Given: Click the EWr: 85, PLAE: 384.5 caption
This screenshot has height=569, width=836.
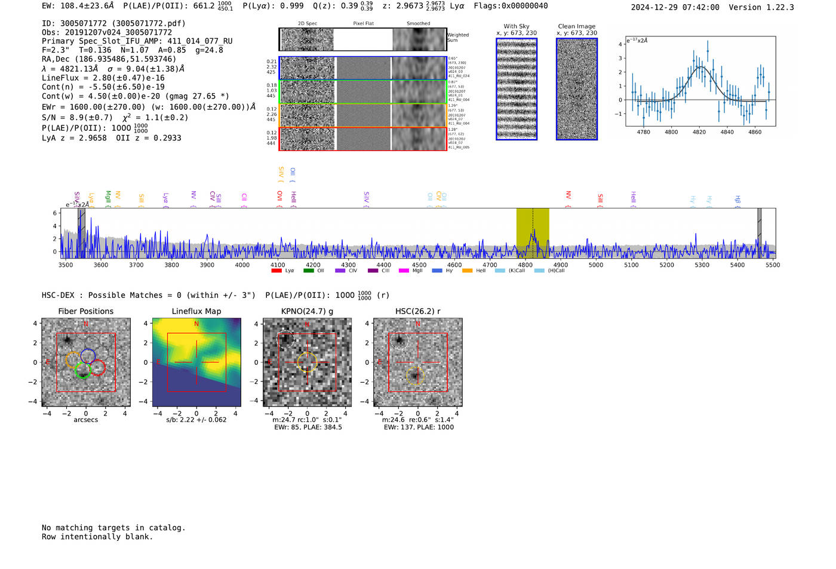Looking at the screenshot, I should [308, 427].
